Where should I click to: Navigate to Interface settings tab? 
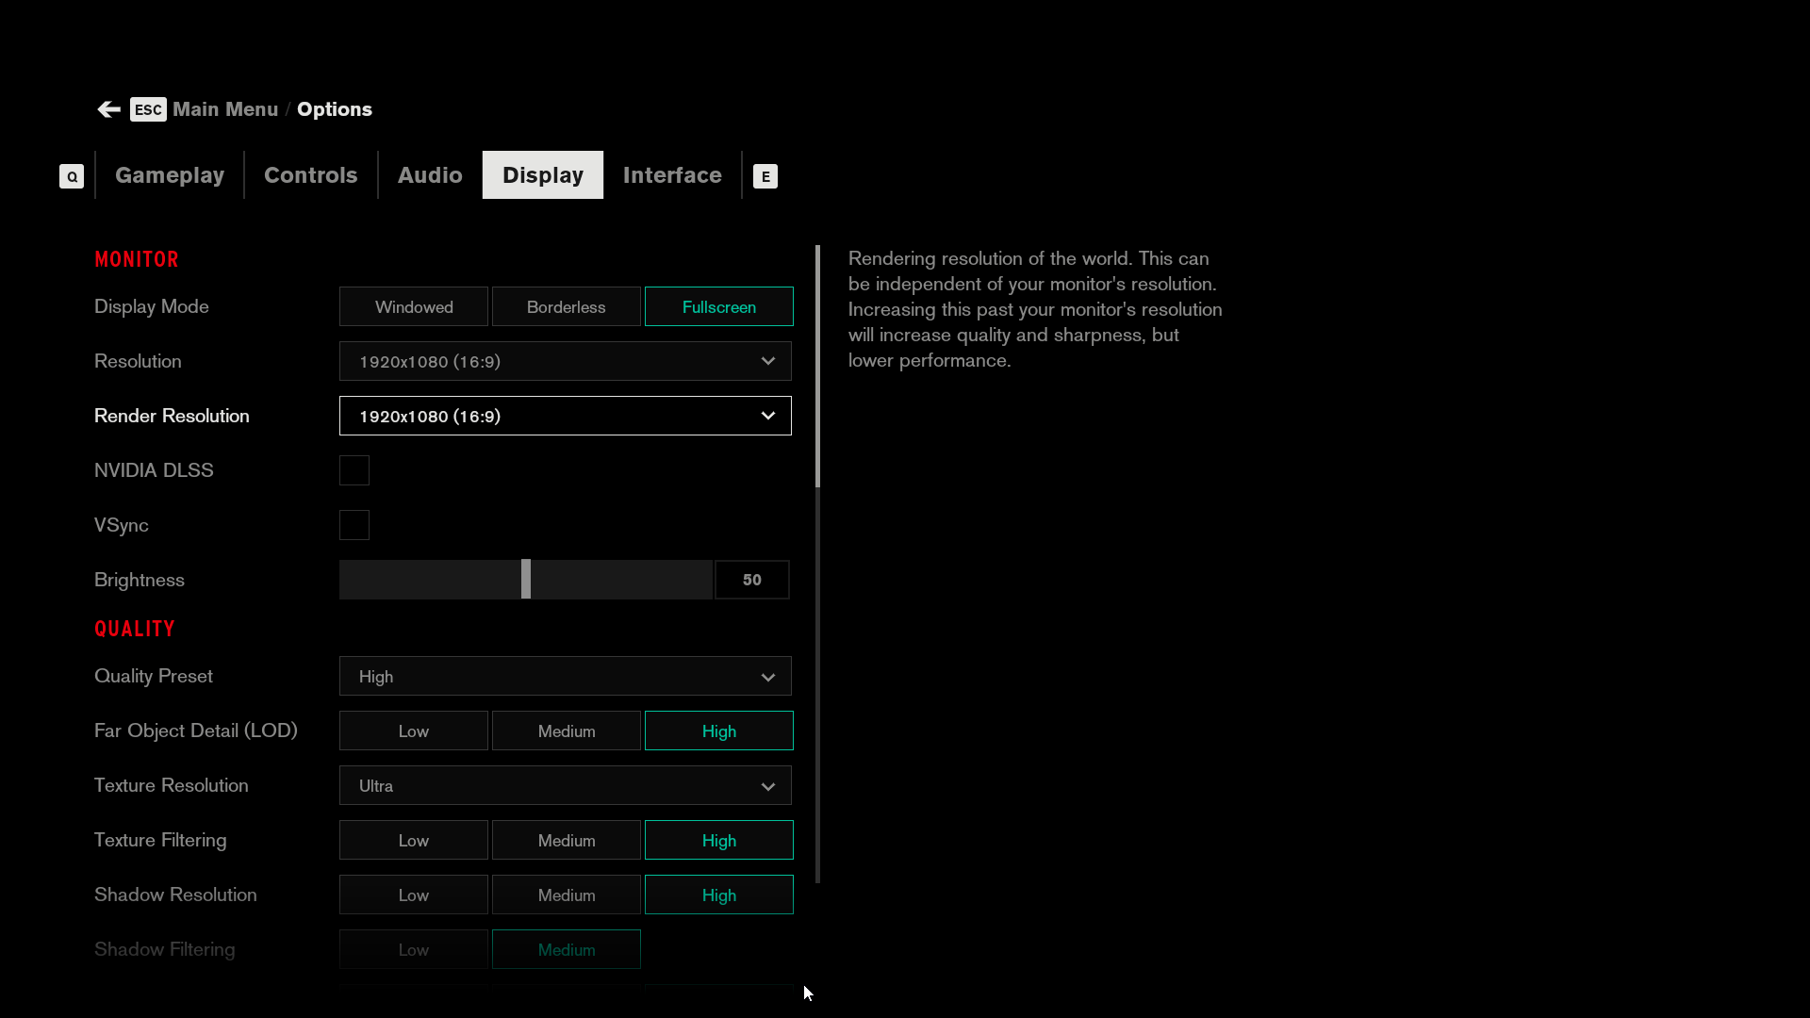pos(671,175)
